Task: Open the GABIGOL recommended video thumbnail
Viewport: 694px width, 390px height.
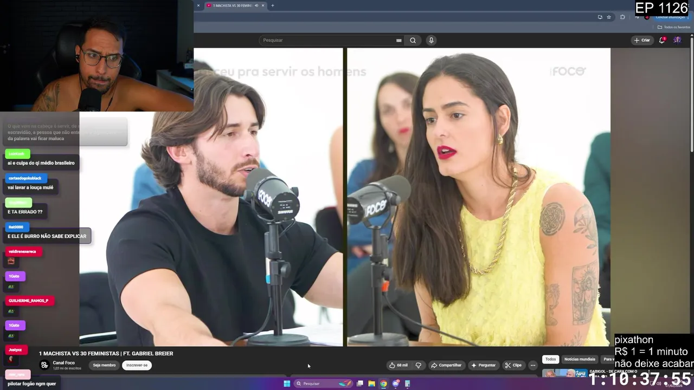Action: click(564, 373)
